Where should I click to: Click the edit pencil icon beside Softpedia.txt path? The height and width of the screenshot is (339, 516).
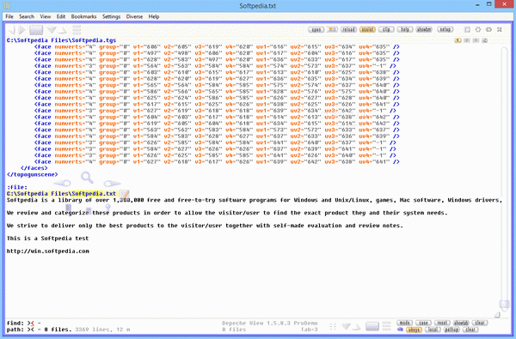point(125,194)
